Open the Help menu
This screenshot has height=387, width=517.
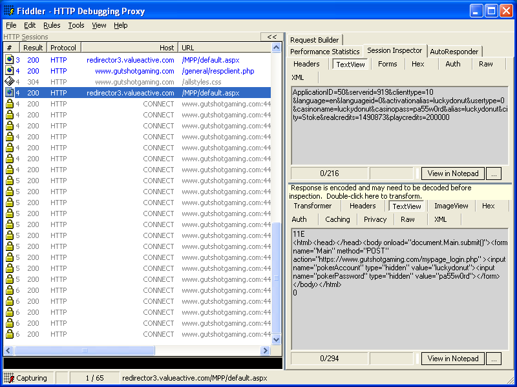pos(121,25)
